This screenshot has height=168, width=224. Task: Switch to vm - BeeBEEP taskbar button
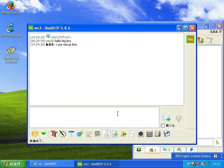coord(52,164)
